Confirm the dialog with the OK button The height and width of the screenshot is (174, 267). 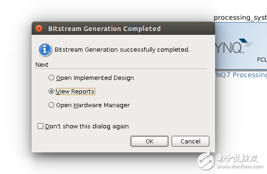150,141
